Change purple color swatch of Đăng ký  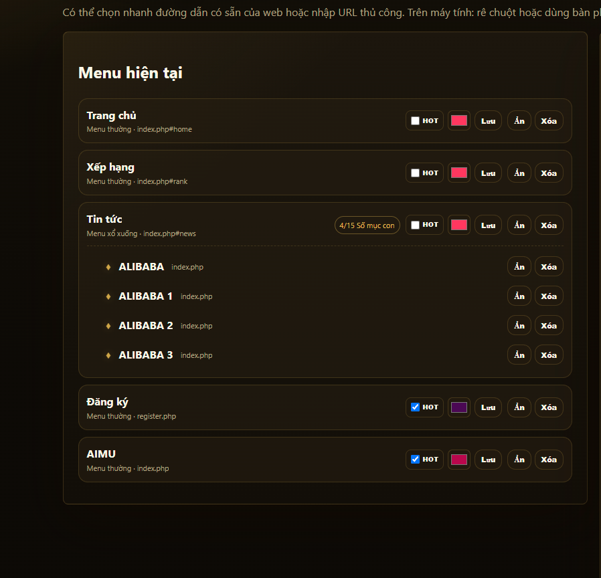(459, 407)
